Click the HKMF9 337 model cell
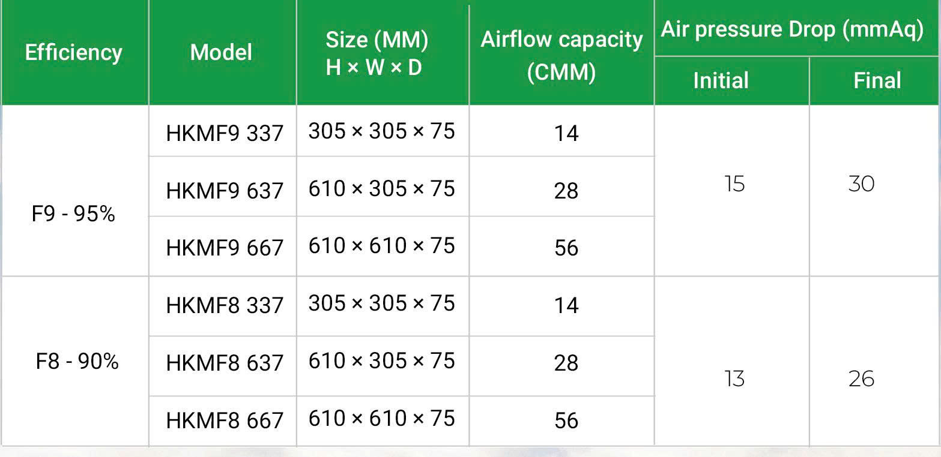941x457 pixels. click(224, 133)
